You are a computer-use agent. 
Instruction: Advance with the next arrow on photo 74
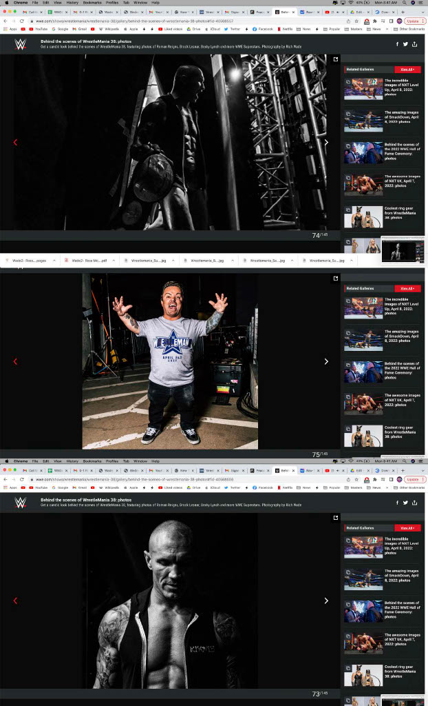[x=326, y=143]
